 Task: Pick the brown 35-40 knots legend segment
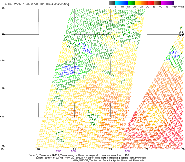157,3
